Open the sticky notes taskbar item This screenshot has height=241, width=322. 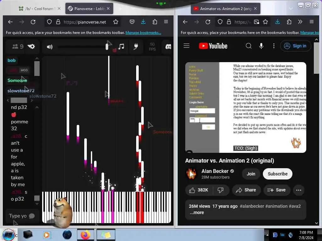click(106, 235)
